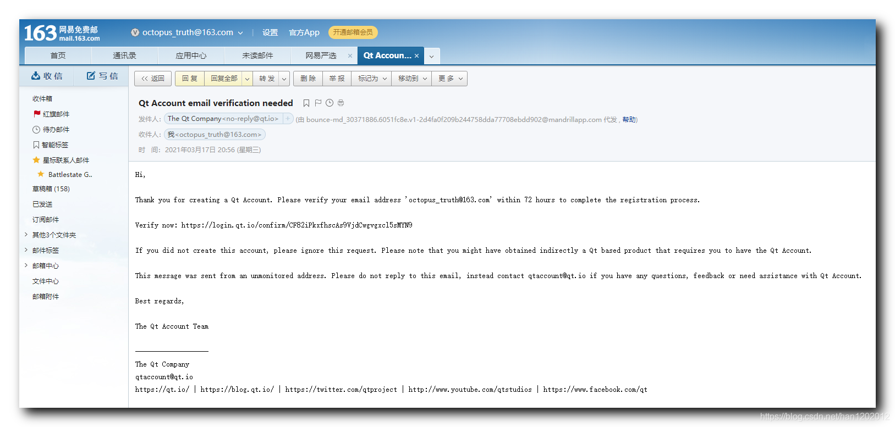Close the Qt Account tab
This screenshot has width=895, height=427.
click(x=416, y=56)
